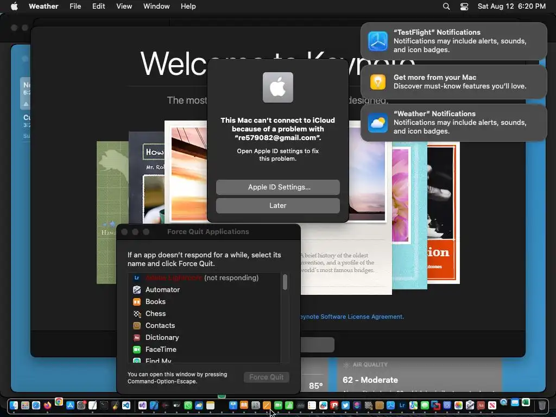Select the orange 'ion' Keynote theme thumbnail

pos(443,213)
